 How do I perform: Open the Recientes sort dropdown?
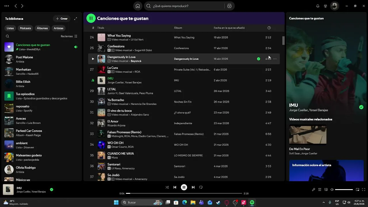[x=69, y=36]
